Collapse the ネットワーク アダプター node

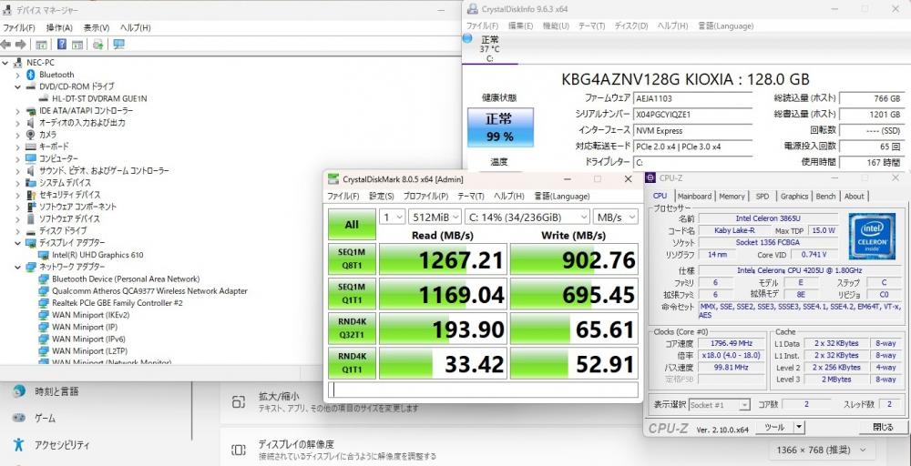[x=17, y=267]
